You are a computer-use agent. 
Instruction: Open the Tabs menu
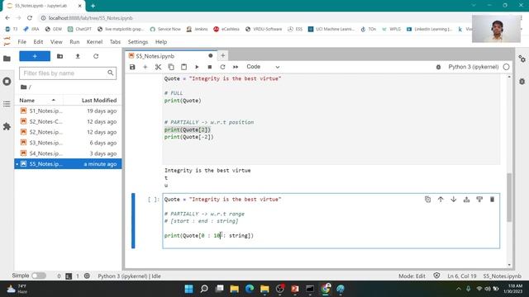tap(115, 42)
